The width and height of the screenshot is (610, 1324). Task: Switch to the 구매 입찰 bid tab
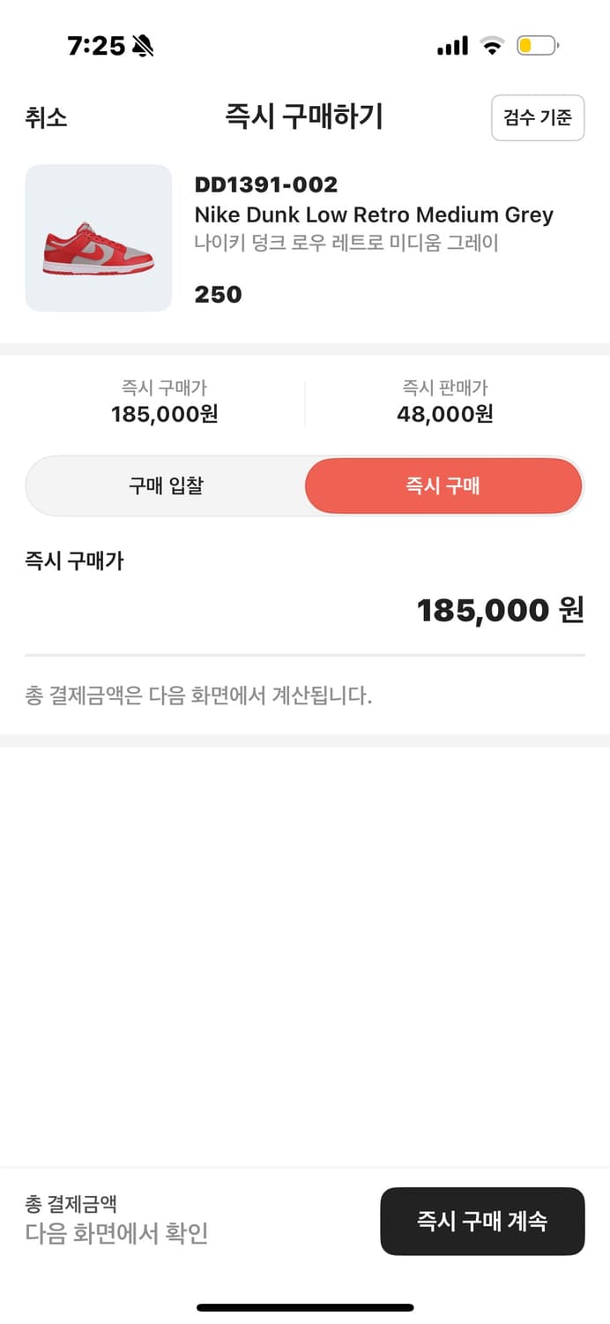(164, 485)
